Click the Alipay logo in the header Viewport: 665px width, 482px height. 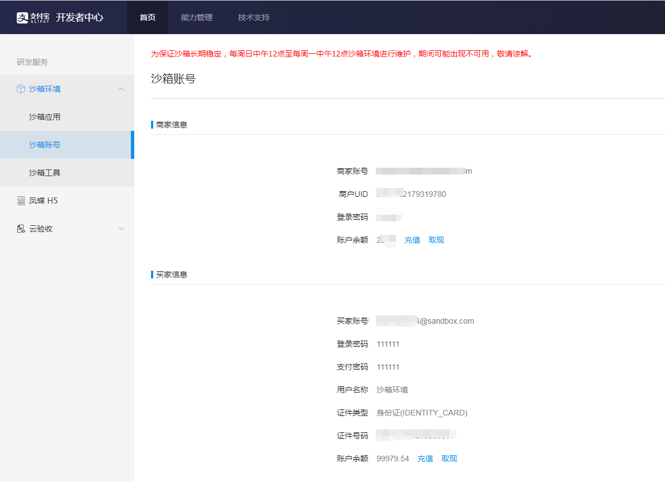click(32, 17)
